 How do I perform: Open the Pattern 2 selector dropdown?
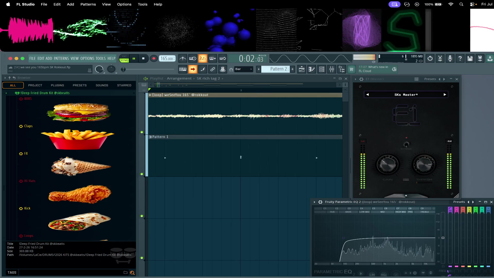pos(276,69)
